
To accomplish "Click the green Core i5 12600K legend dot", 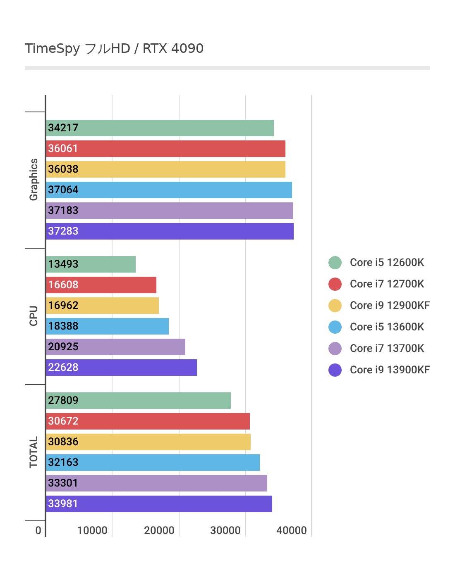I will [x=335, y=263].
